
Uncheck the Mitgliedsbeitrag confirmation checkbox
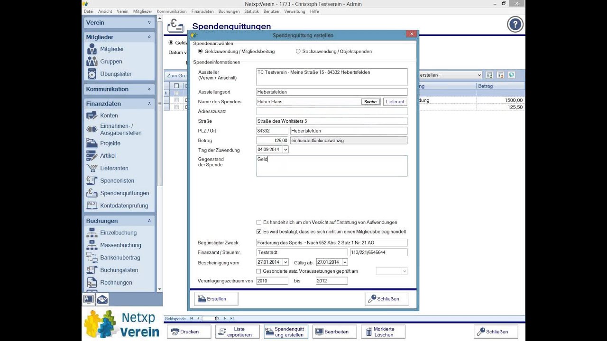(x=259, y=232)
